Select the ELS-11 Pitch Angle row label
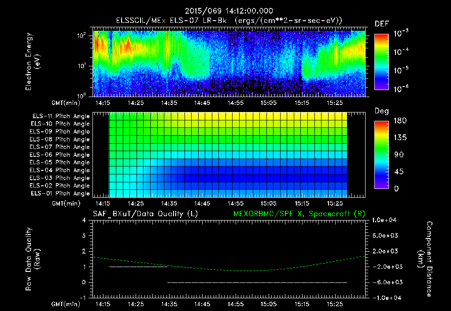 coord(61,116)
